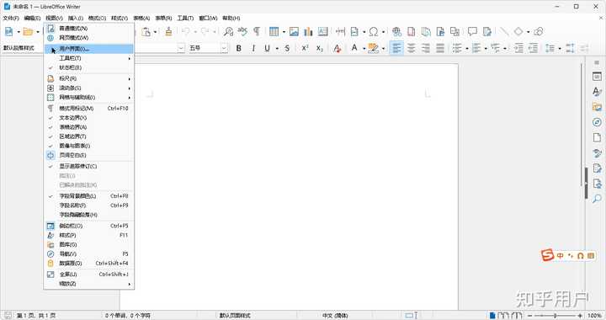Insert a chart with toolbar icon
Screen dimensions: 606x320
click(308, 31)
